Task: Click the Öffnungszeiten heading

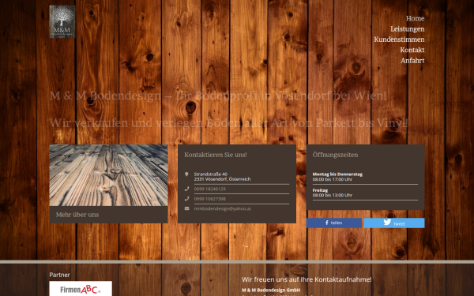Action: point(335,155)
